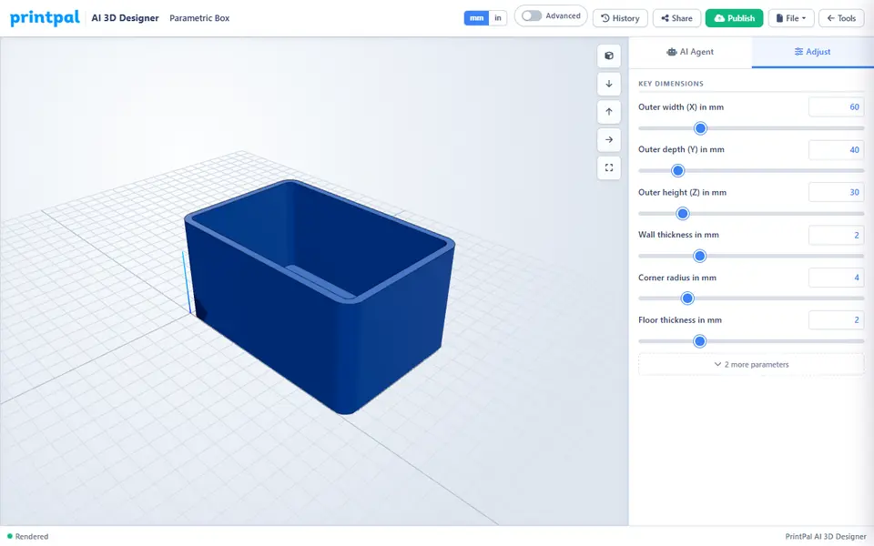874x546 pixels.
Task: Click the up arrow view button
Action: 609,111
